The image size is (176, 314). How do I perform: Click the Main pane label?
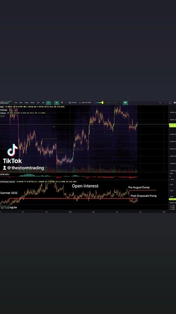click(x=2, y=107)
